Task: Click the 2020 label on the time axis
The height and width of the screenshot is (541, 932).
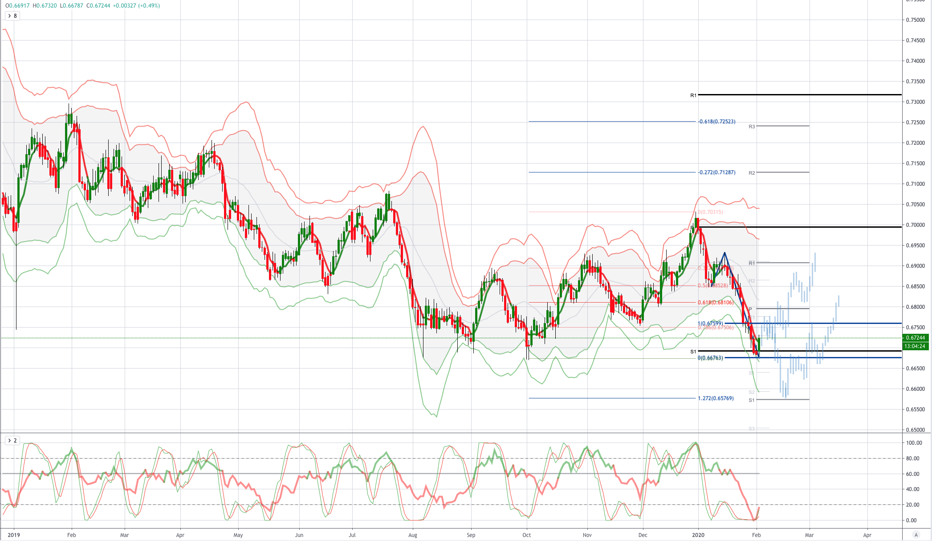Action: point(699,535)
